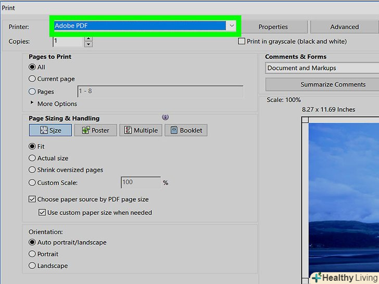
Task: Select the All pages radio button
Action: point(32,67)
